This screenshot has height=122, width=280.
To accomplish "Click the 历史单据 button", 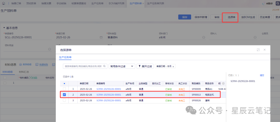I will pos(265,17).
